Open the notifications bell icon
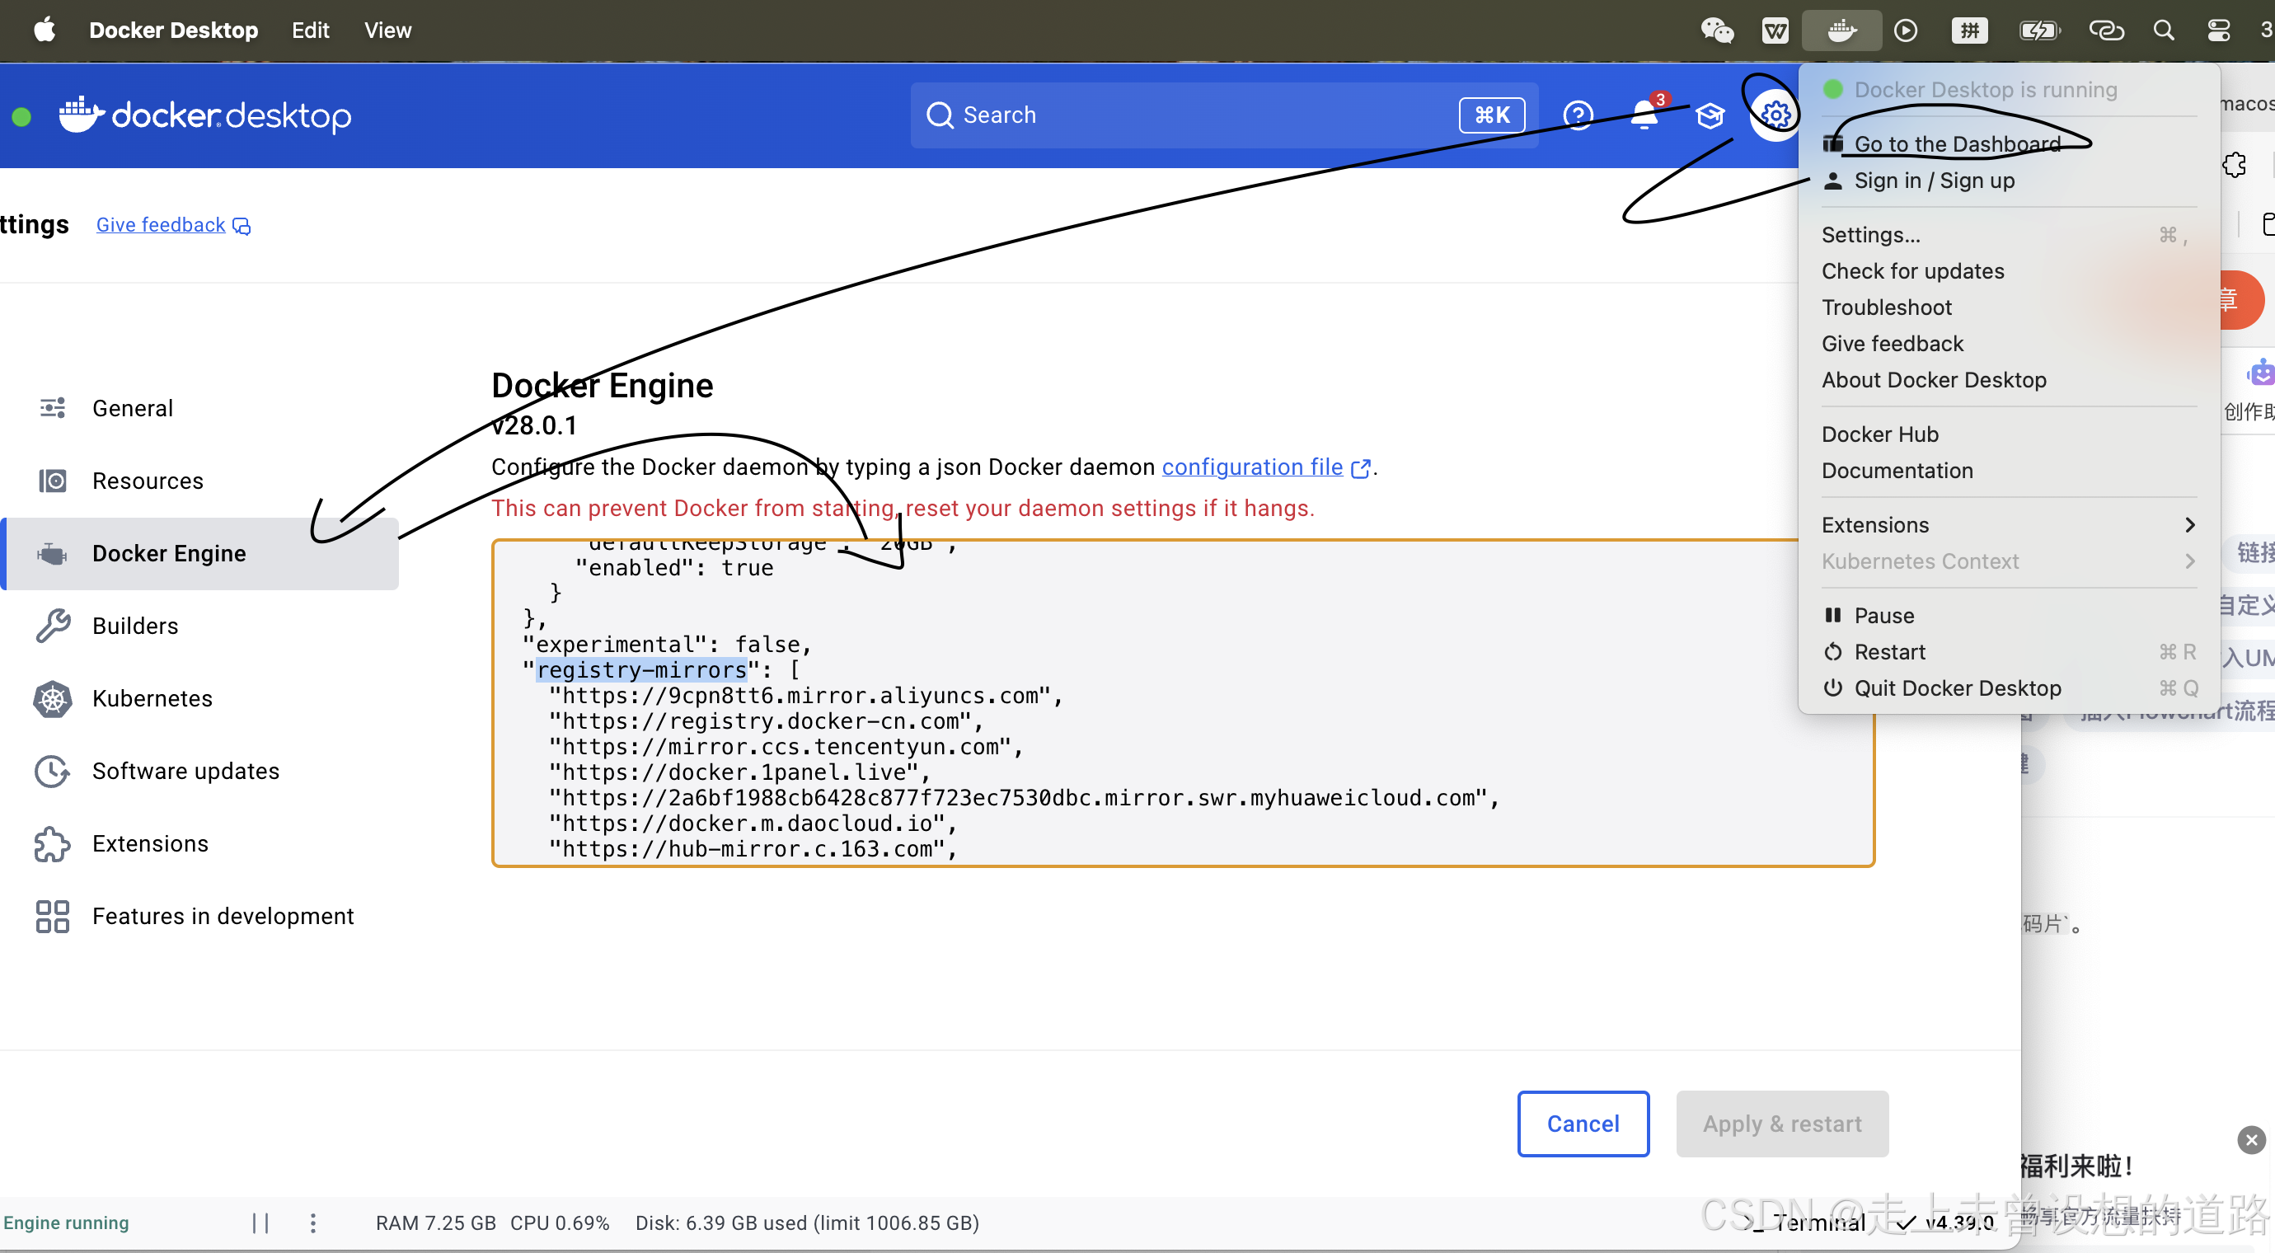The width and height of the screenshot is (2275, 1253). [1644, 115]
